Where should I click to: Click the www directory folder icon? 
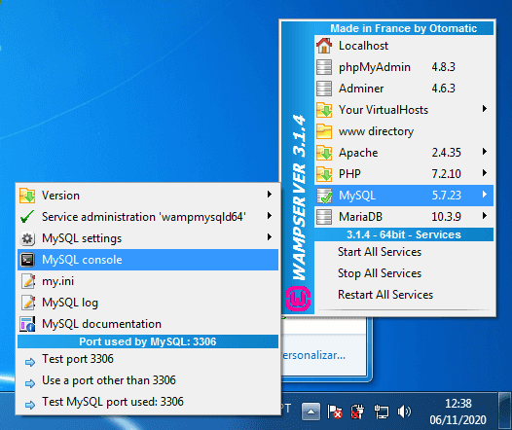point(324,131)
